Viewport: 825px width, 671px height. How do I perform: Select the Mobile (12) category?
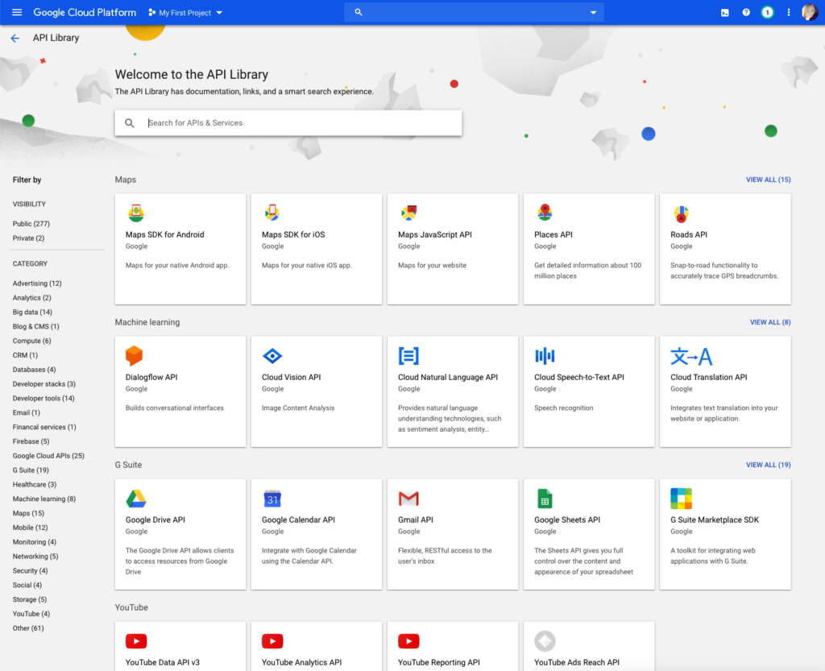click(x=30, y=528)
